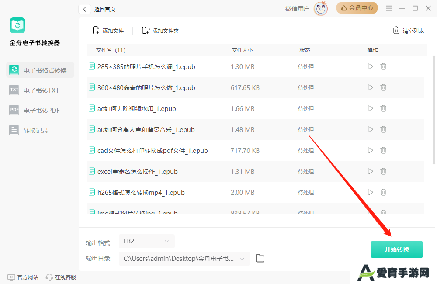Click the 金舟电子书转换器 app logo
Image resolution: width=437 pixels, height=284 pixels.
point(17,25)
